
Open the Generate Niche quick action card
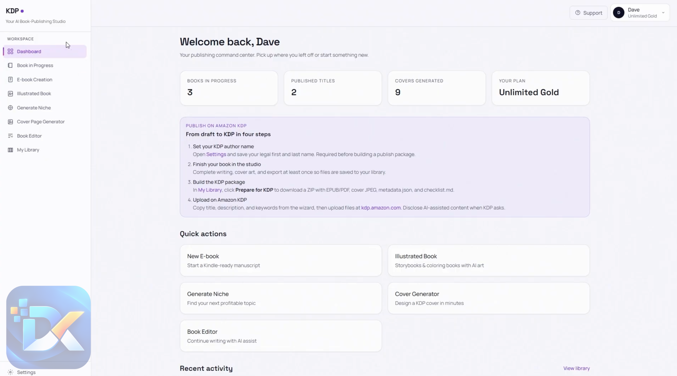coord(281,298)
